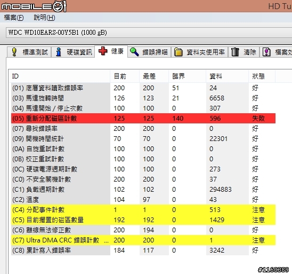
Task: Open the 說明(H) menu
Action: pos(44,18)
